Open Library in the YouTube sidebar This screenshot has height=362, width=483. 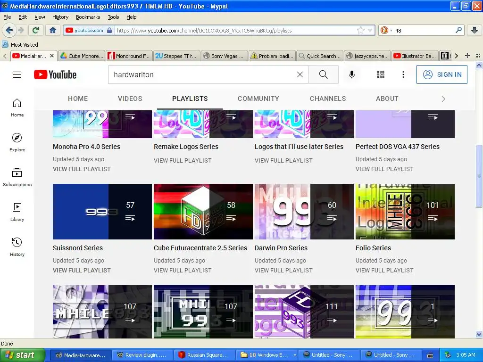pos(17,213)
